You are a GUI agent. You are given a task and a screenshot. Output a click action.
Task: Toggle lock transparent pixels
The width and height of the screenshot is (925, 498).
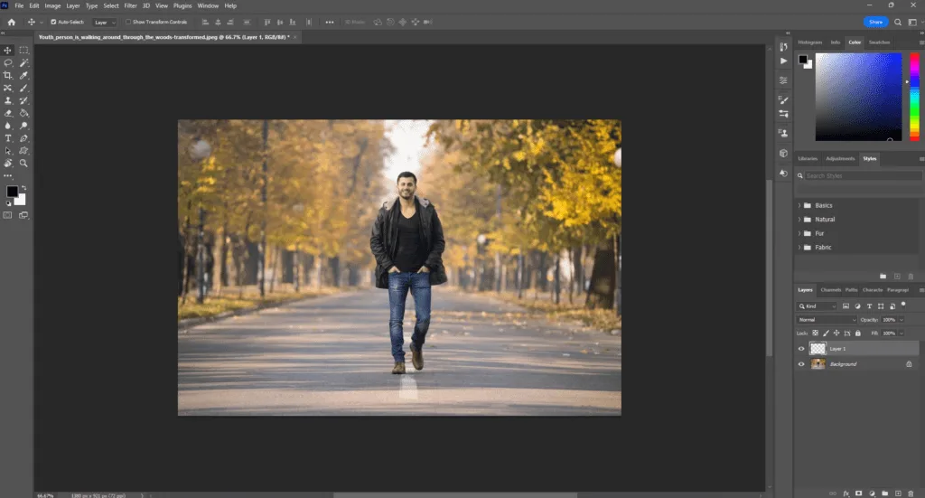[816, 334]
